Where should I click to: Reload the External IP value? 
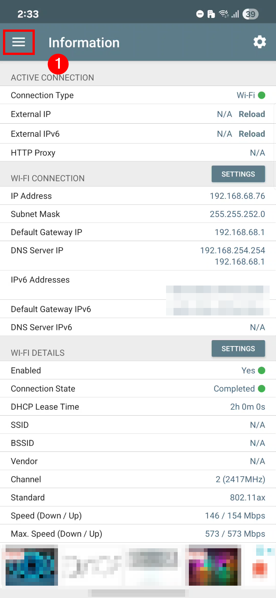pos(252,114)
